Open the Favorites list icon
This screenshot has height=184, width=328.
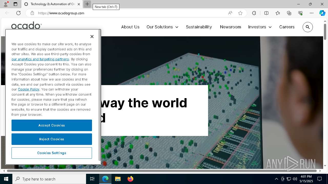tap(278, 13)
